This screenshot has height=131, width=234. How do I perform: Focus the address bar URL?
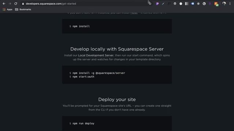51,4
